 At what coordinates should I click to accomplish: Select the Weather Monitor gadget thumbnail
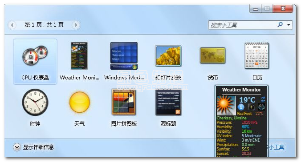(x=79, y=56)
